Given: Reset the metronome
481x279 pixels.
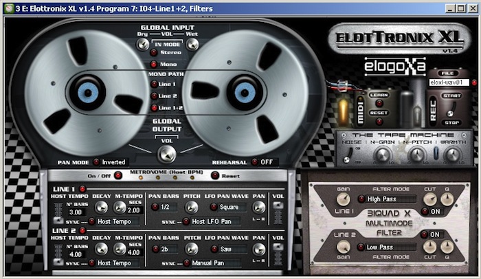Looking at the screenshot, I should (x=215, y=175).
